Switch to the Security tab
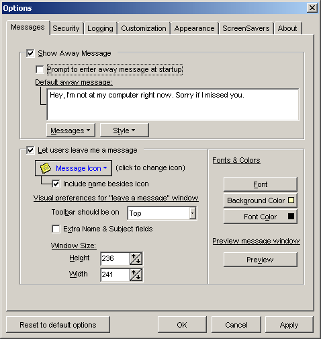 pyautogui.click(x=66, y=28)
